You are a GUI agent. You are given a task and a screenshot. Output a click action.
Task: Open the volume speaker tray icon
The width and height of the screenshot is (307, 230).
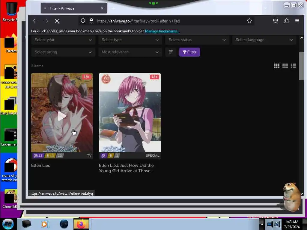277,224
